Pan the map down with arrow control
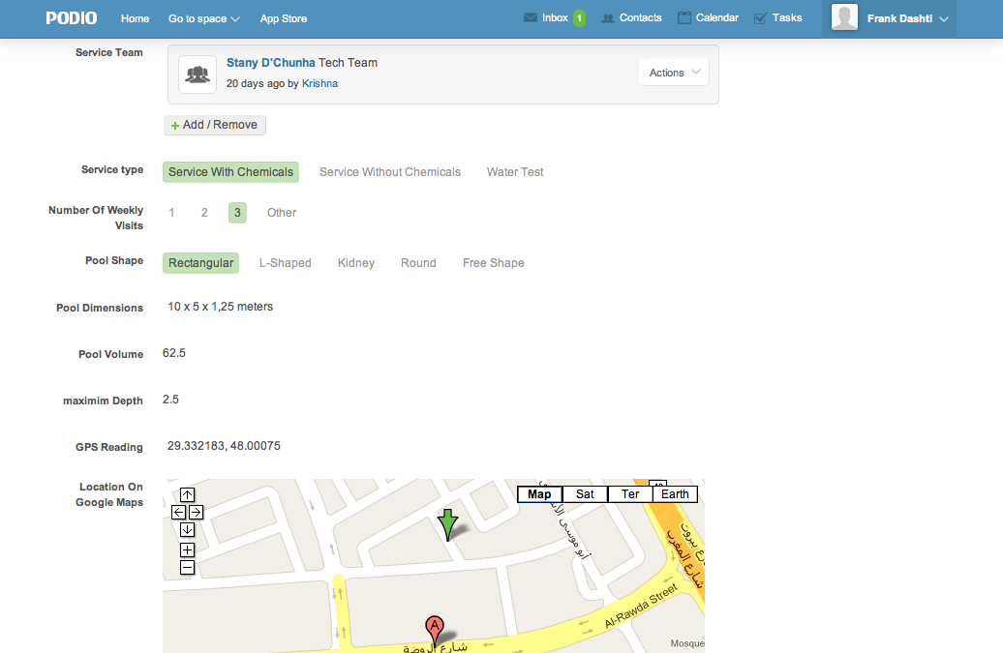 pyautogui.click(x=188, y=529)
